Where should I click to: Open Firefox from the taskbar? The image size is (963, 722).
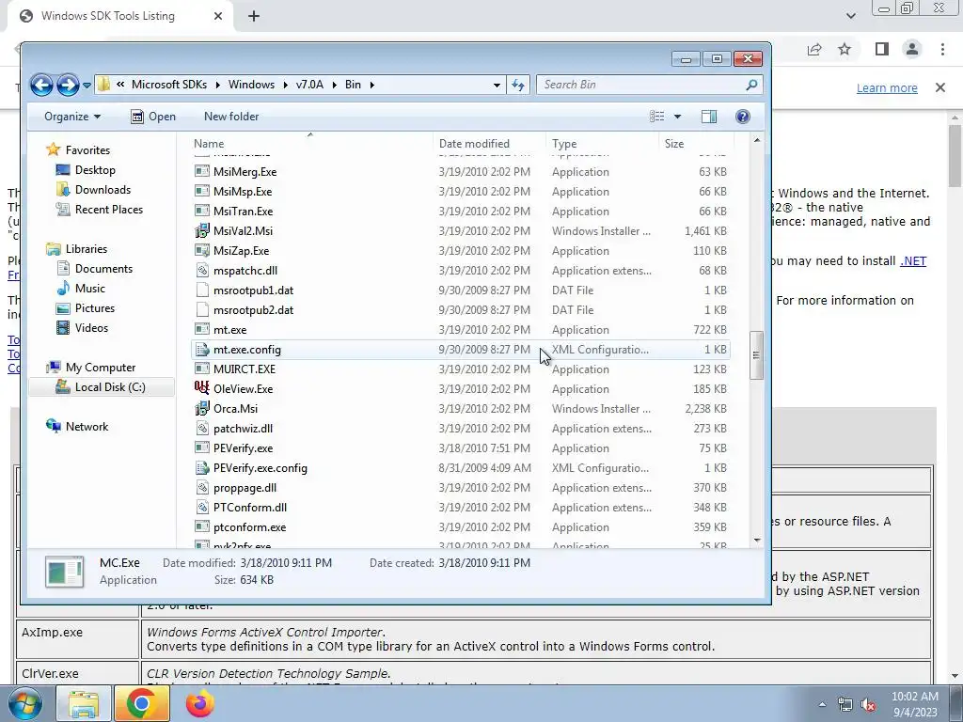tap(199, 703)
